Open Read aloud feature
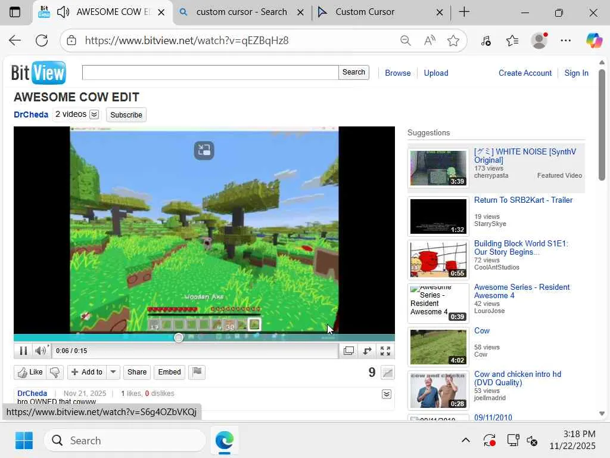Screen dimensions: 610x458 tap(430, 41)
